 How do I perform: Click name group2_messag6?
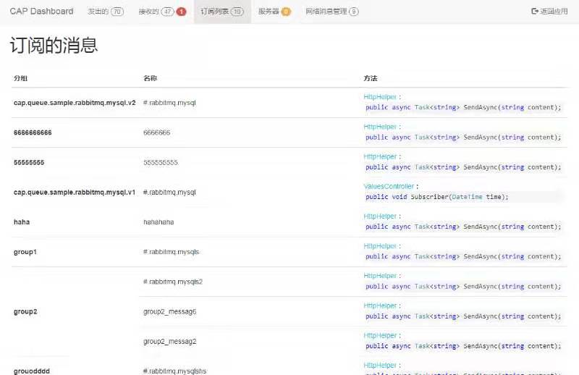[170, 311]
